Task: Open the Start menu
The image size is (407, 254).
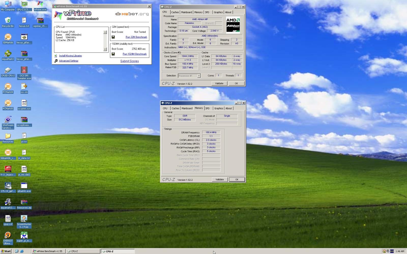Action: pyautogui.click(x=6, y=251)
